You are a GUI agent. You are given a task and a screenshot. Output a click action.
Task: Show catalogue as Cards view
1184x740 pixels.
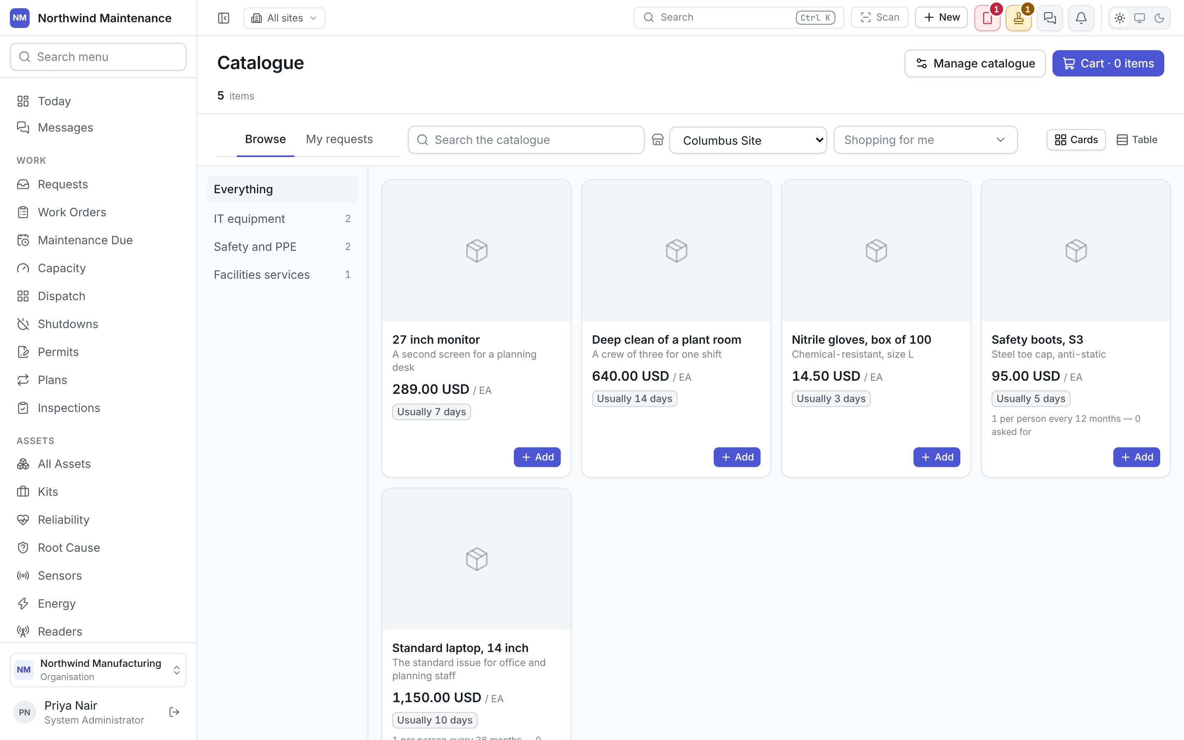click(x=1076, y=140)
